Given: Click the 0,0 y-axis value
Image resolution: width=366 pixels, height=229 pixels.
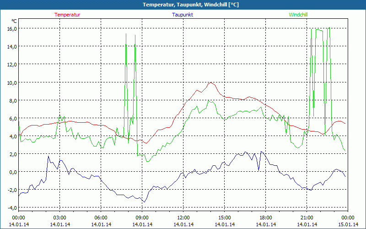Looking at the screenshot, I should [x=13, y=172].
